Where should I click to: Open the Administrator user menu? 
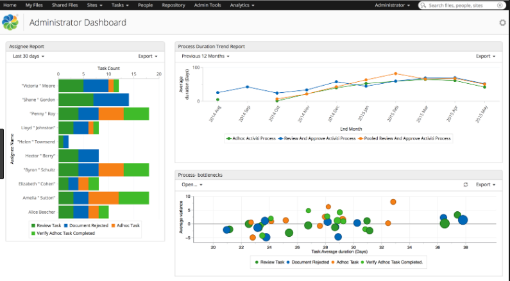pos(393,5)
